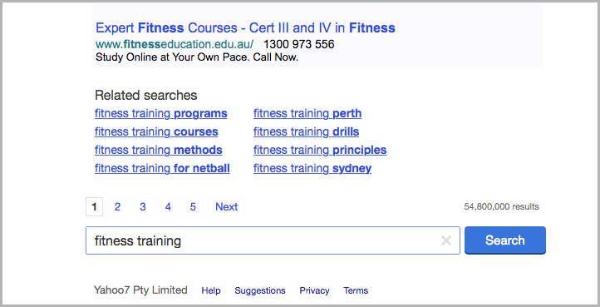Open fitness training for netball search
This screenshot has height=307, width=600.
pyautogui.click(x=162, y=168)
